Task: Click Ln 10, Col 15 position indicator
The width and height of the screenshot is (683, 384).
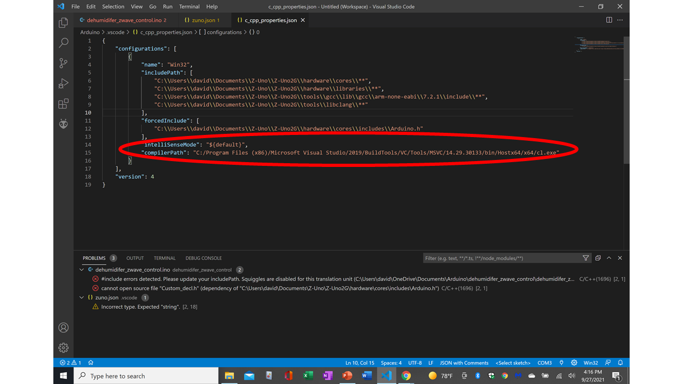Action: (x=360, y=363)
